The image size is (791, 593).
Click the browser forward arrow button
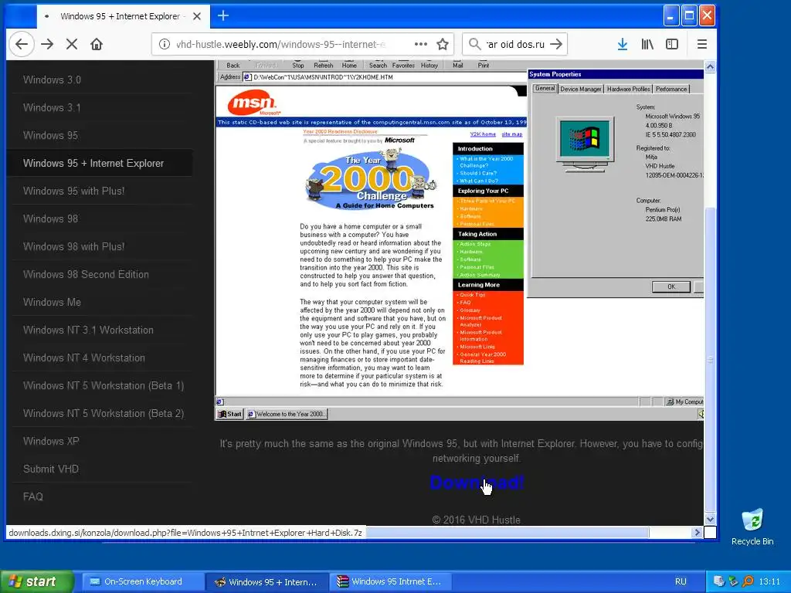pos(47,44)
